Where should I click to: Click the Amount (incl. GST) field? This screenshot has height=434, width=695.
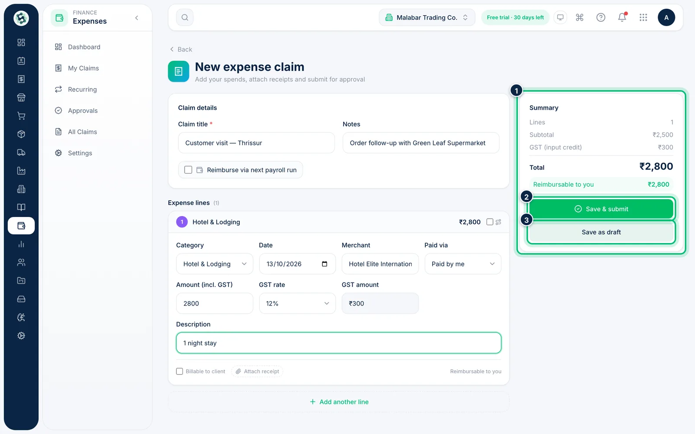pyautogui.click(x=215, y=303)
